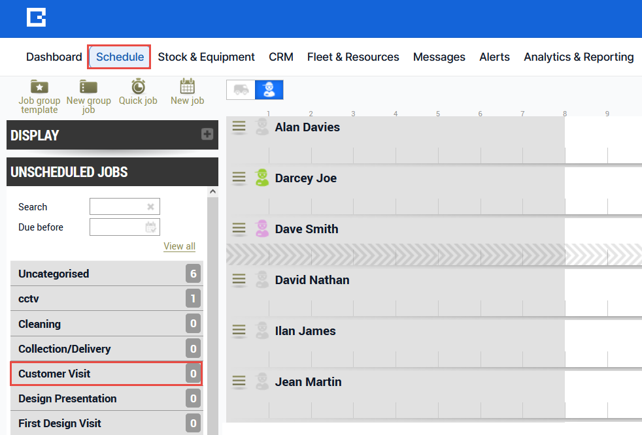The height and width of the screenshot is (435, 642).
Task: Click Jean Martin grey worker avatar
Action: tap(262, 381)
